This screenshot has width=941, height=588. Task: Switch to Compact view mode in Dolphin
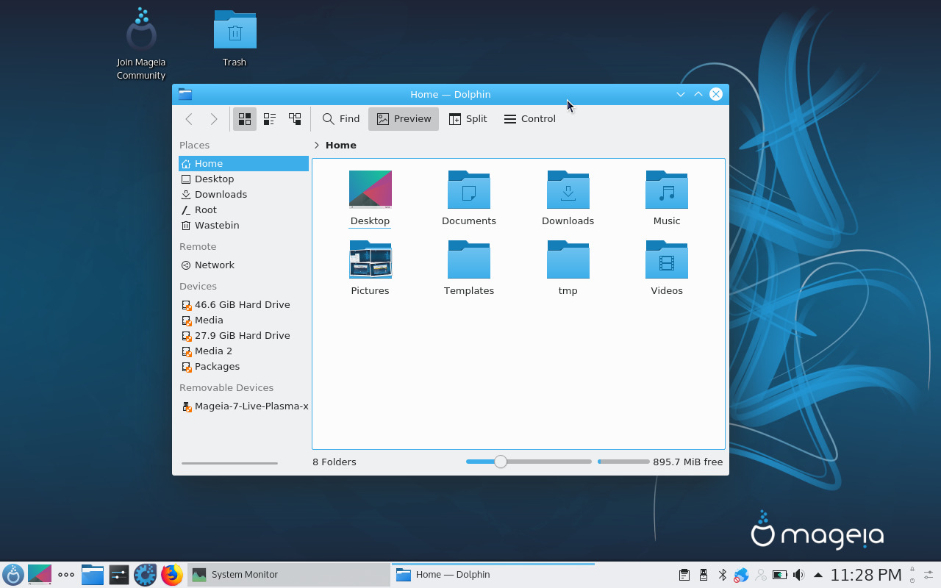pos(270,119)
